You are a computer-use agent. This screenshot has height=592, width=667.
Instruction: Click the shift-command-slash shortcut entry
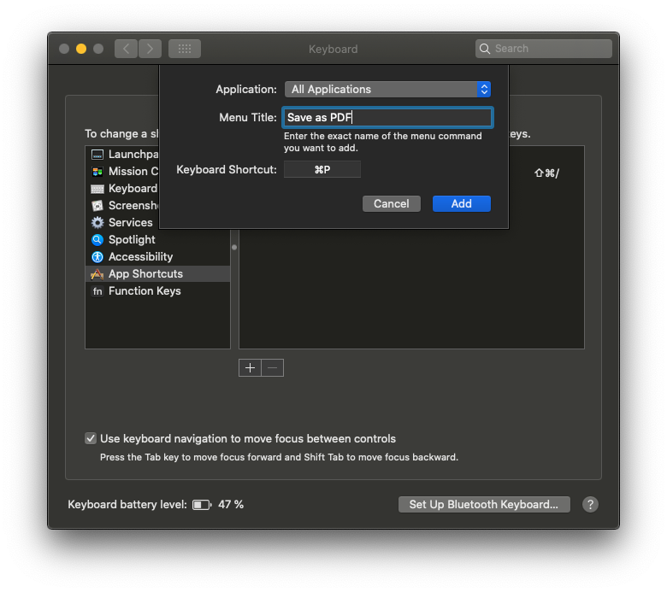547,173
